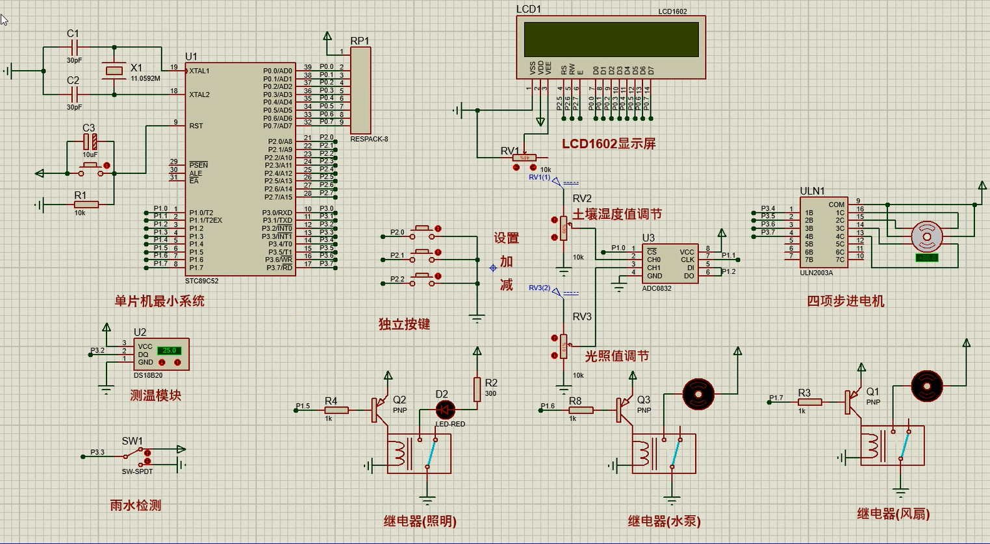This screenshot has height=544, width=990.
Task: Click the D2 LED-RED diode
Action: point(445,410)
